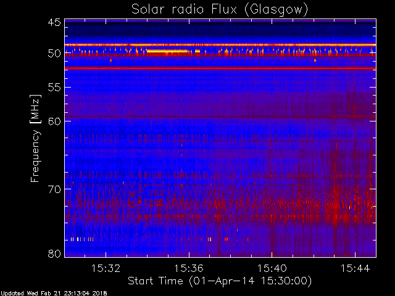Select the 70 frequency tick label
The height and width of the screenshot is (296, 395).
(x=54, y=189)
